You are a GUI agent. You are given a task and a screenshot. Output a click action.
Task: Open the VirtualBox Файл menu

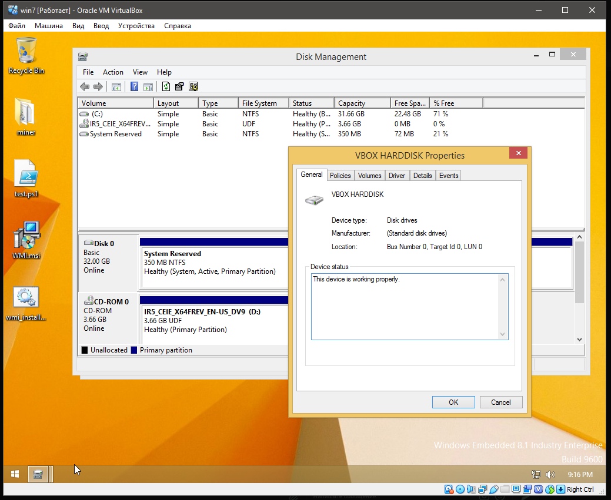(x=16, y=26)
